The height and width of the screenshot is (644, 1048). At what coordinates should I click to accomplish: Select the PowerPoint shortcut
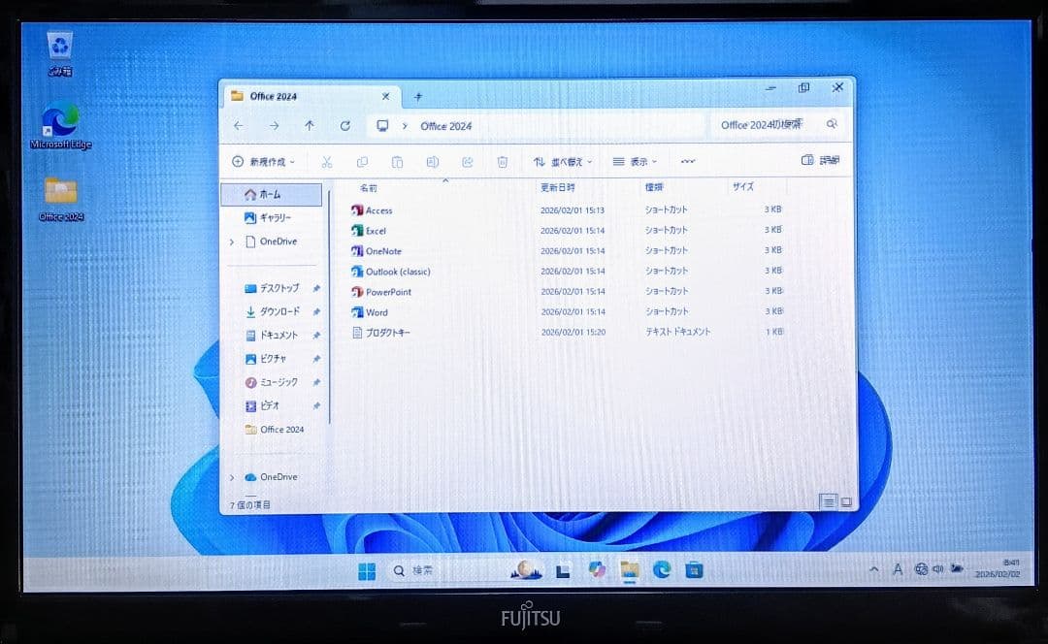coord(382,291)
